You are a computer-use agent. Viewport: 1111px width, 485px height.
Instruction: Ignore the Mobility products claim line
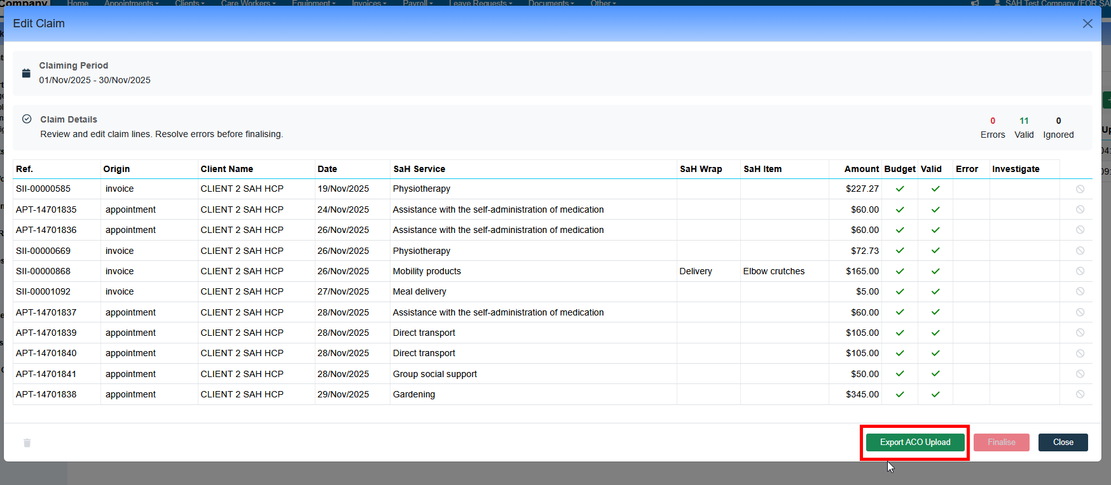[x=1080, y=271]
